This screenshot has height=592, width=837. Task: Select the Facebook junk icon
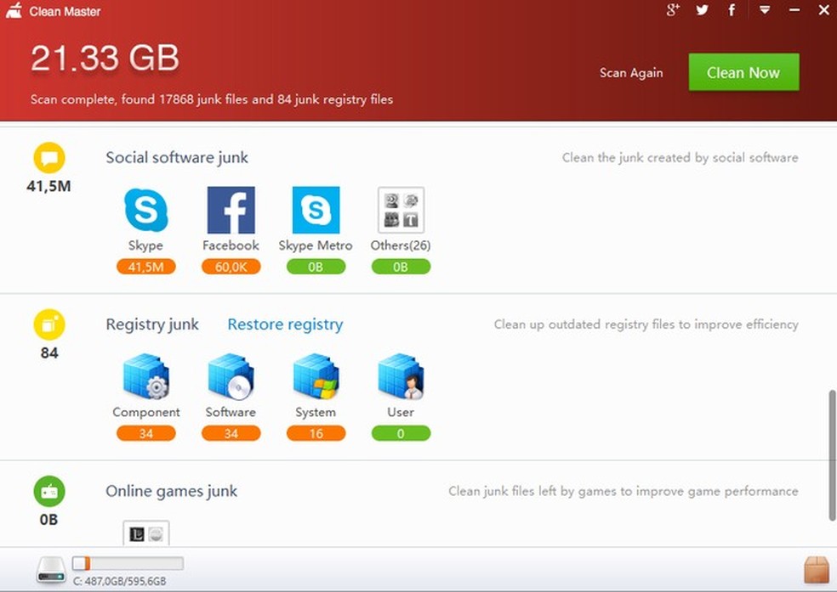(x=231, y=210)
